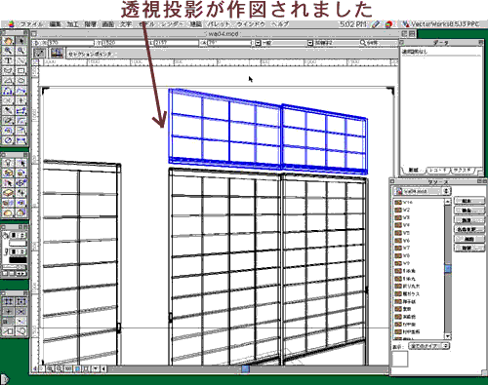Toggle the snap to intersection constraint
Image resolution: width=488 pixels, height=385 pixels.
(21, 312)
